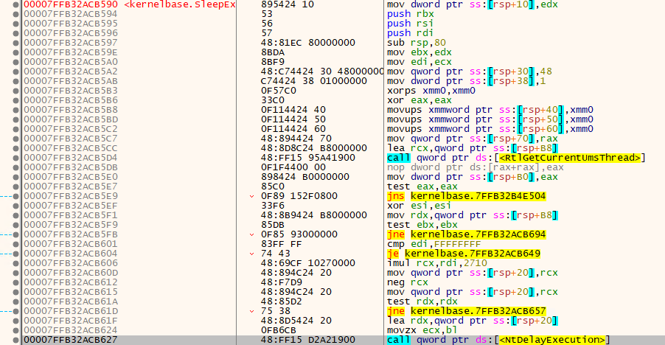Select the 'cmp edi,FFFFFFFF' instruction

tap(434, 244)
